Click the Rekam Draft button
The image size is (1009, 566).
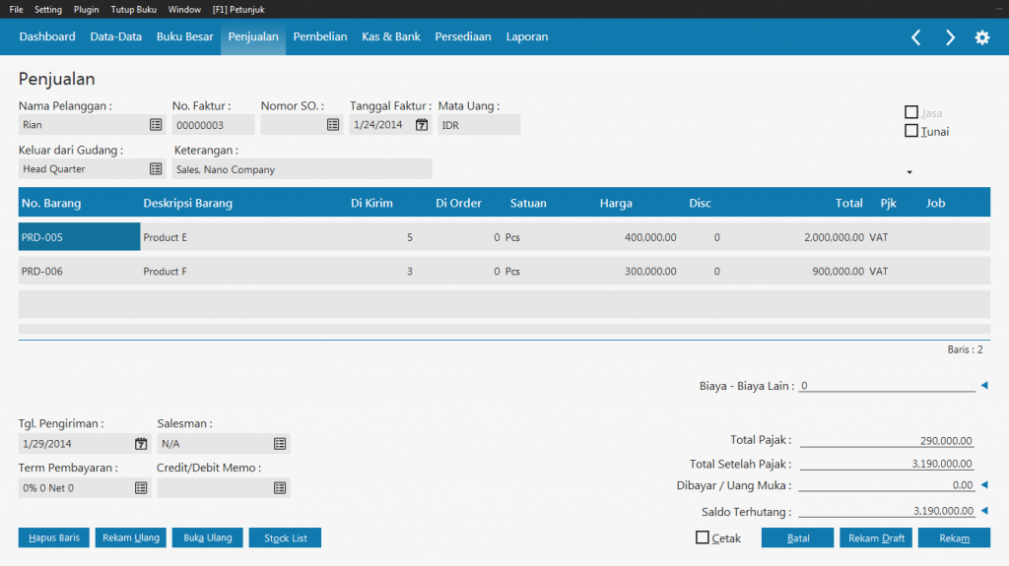(876, 538)
